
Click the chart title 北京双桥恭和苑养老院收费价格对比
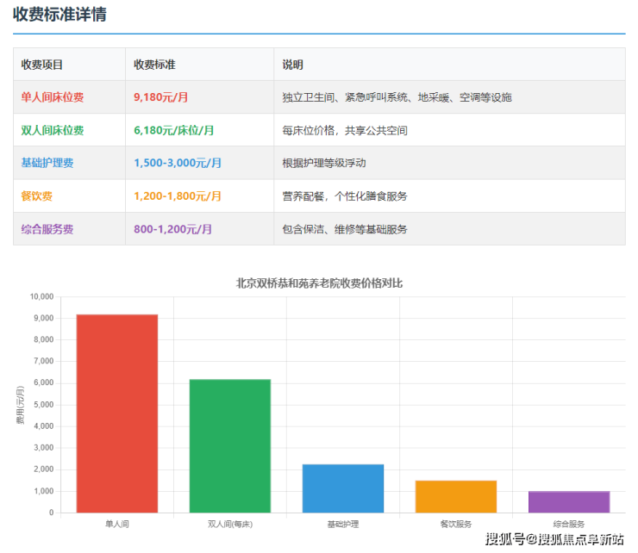point(319,283)
